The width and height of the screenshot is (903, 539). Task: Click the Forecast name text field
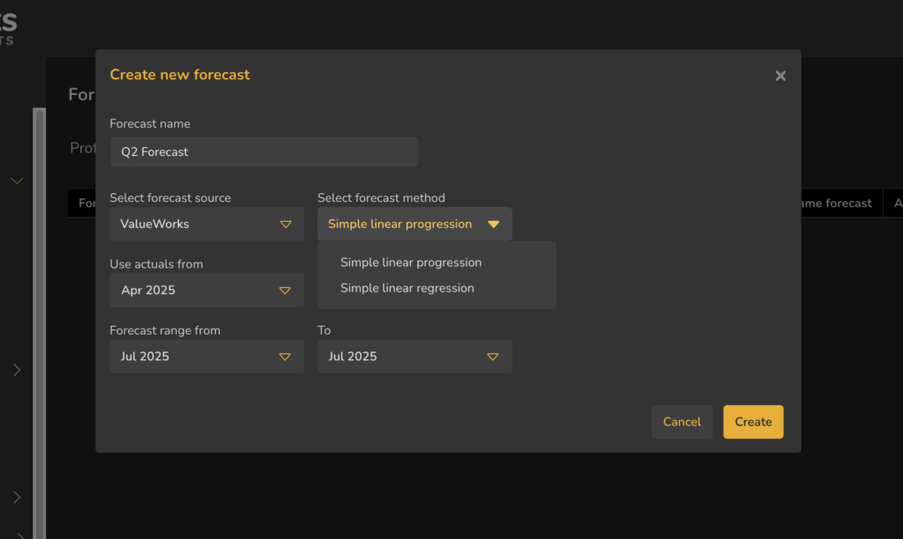pyautogui.click(x=264, y=151)
